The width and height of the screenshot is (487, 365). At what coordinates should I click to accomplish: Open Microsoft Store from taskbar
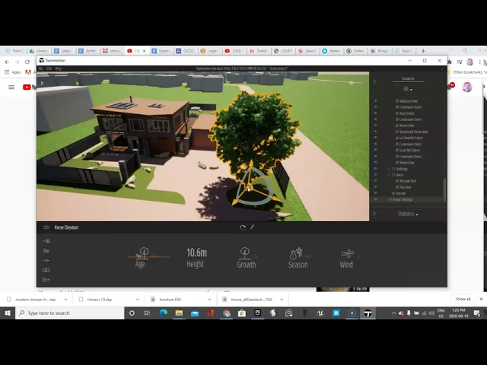(242, 313)
